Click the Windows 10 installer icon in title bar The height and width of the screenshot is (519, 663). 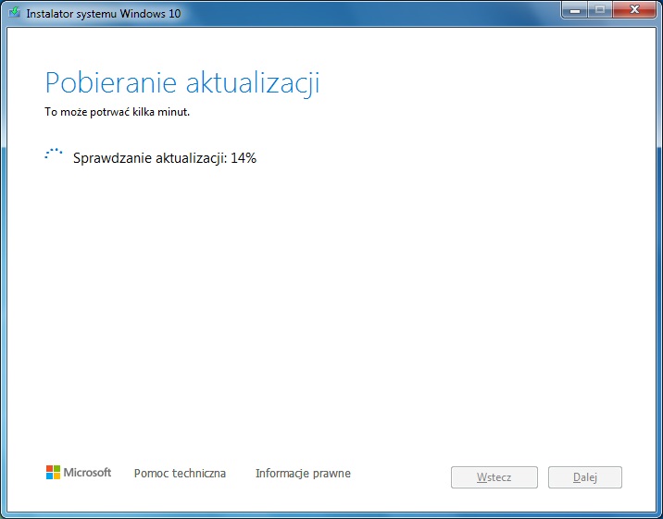(x=15, y=14)
